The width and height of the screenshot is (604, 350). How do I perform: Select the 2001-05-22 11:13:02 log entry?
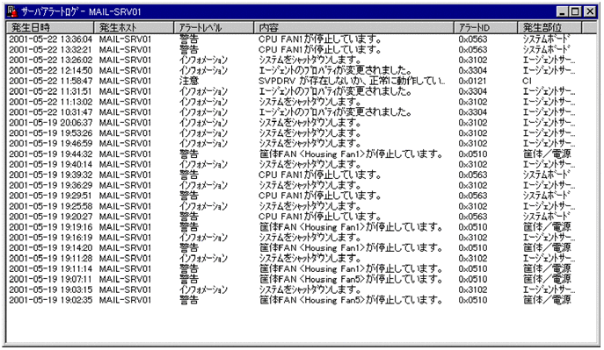click(301, 102)
